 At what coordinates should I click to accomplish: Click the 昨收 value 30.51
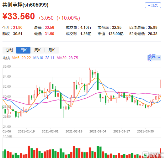(x=18, y=34)
